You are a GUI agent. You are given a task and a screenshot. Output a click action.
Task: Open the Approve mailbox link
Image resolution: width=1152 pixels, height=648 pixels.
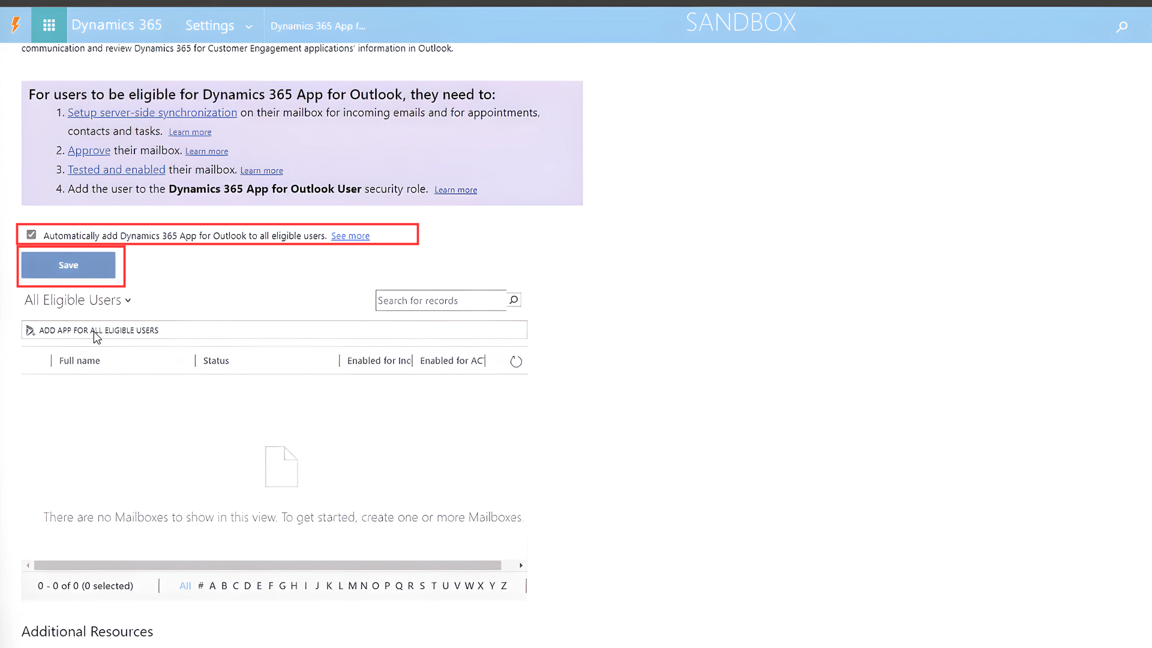coord(89,151)
